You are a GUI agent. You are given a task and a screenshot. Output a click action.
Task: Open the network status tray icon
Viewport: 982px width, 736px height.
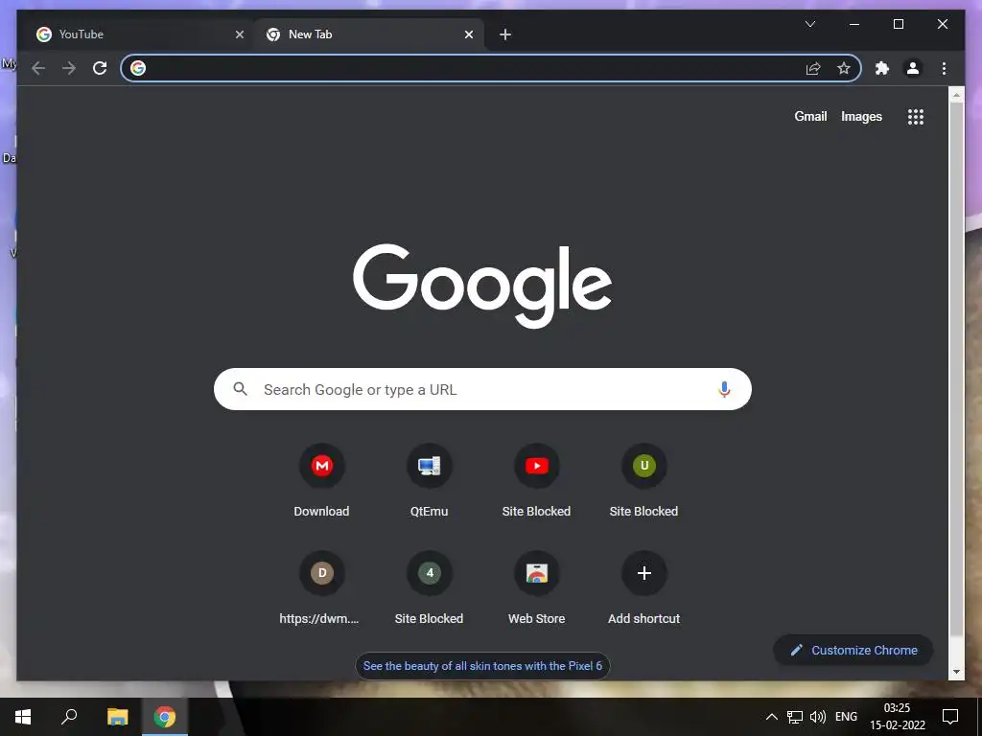(x=795, y=717)
